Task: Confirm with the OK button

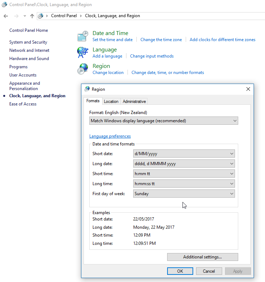Action: pos(180,271)
